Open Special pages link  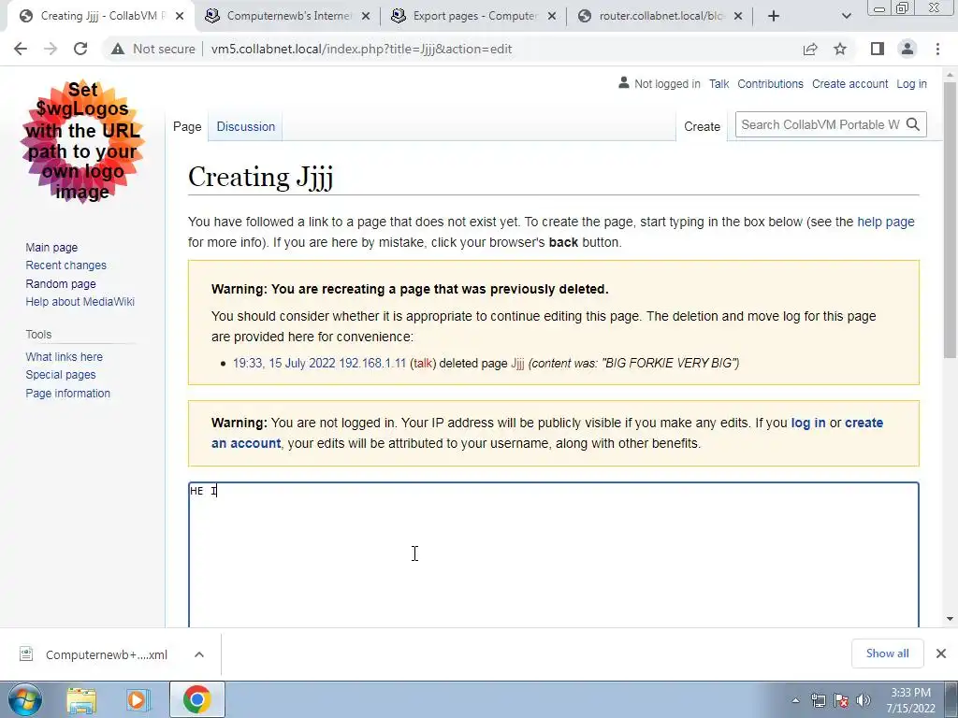pos(61,374)
